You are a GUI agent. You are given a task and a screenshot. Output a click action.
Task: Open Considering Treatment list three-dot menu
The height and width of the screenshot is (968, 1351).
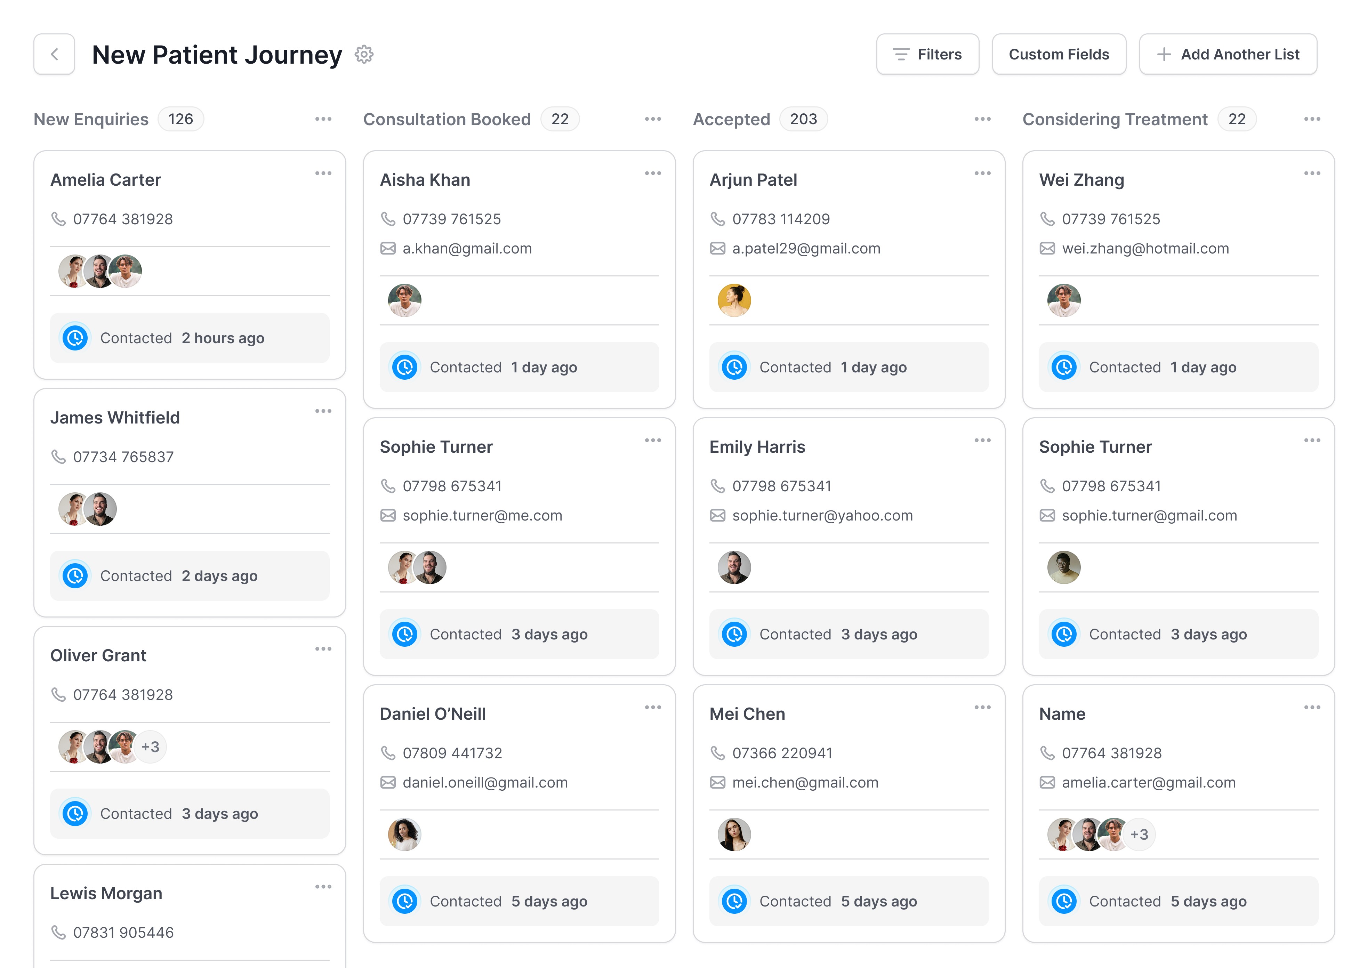click(x=1312, y=119)
